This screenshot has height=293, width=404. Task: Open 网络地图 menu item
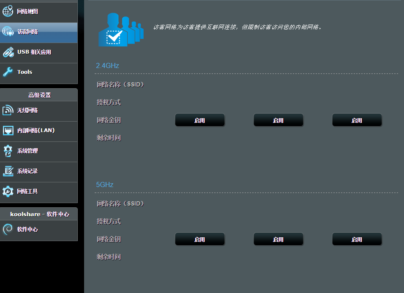38,11
